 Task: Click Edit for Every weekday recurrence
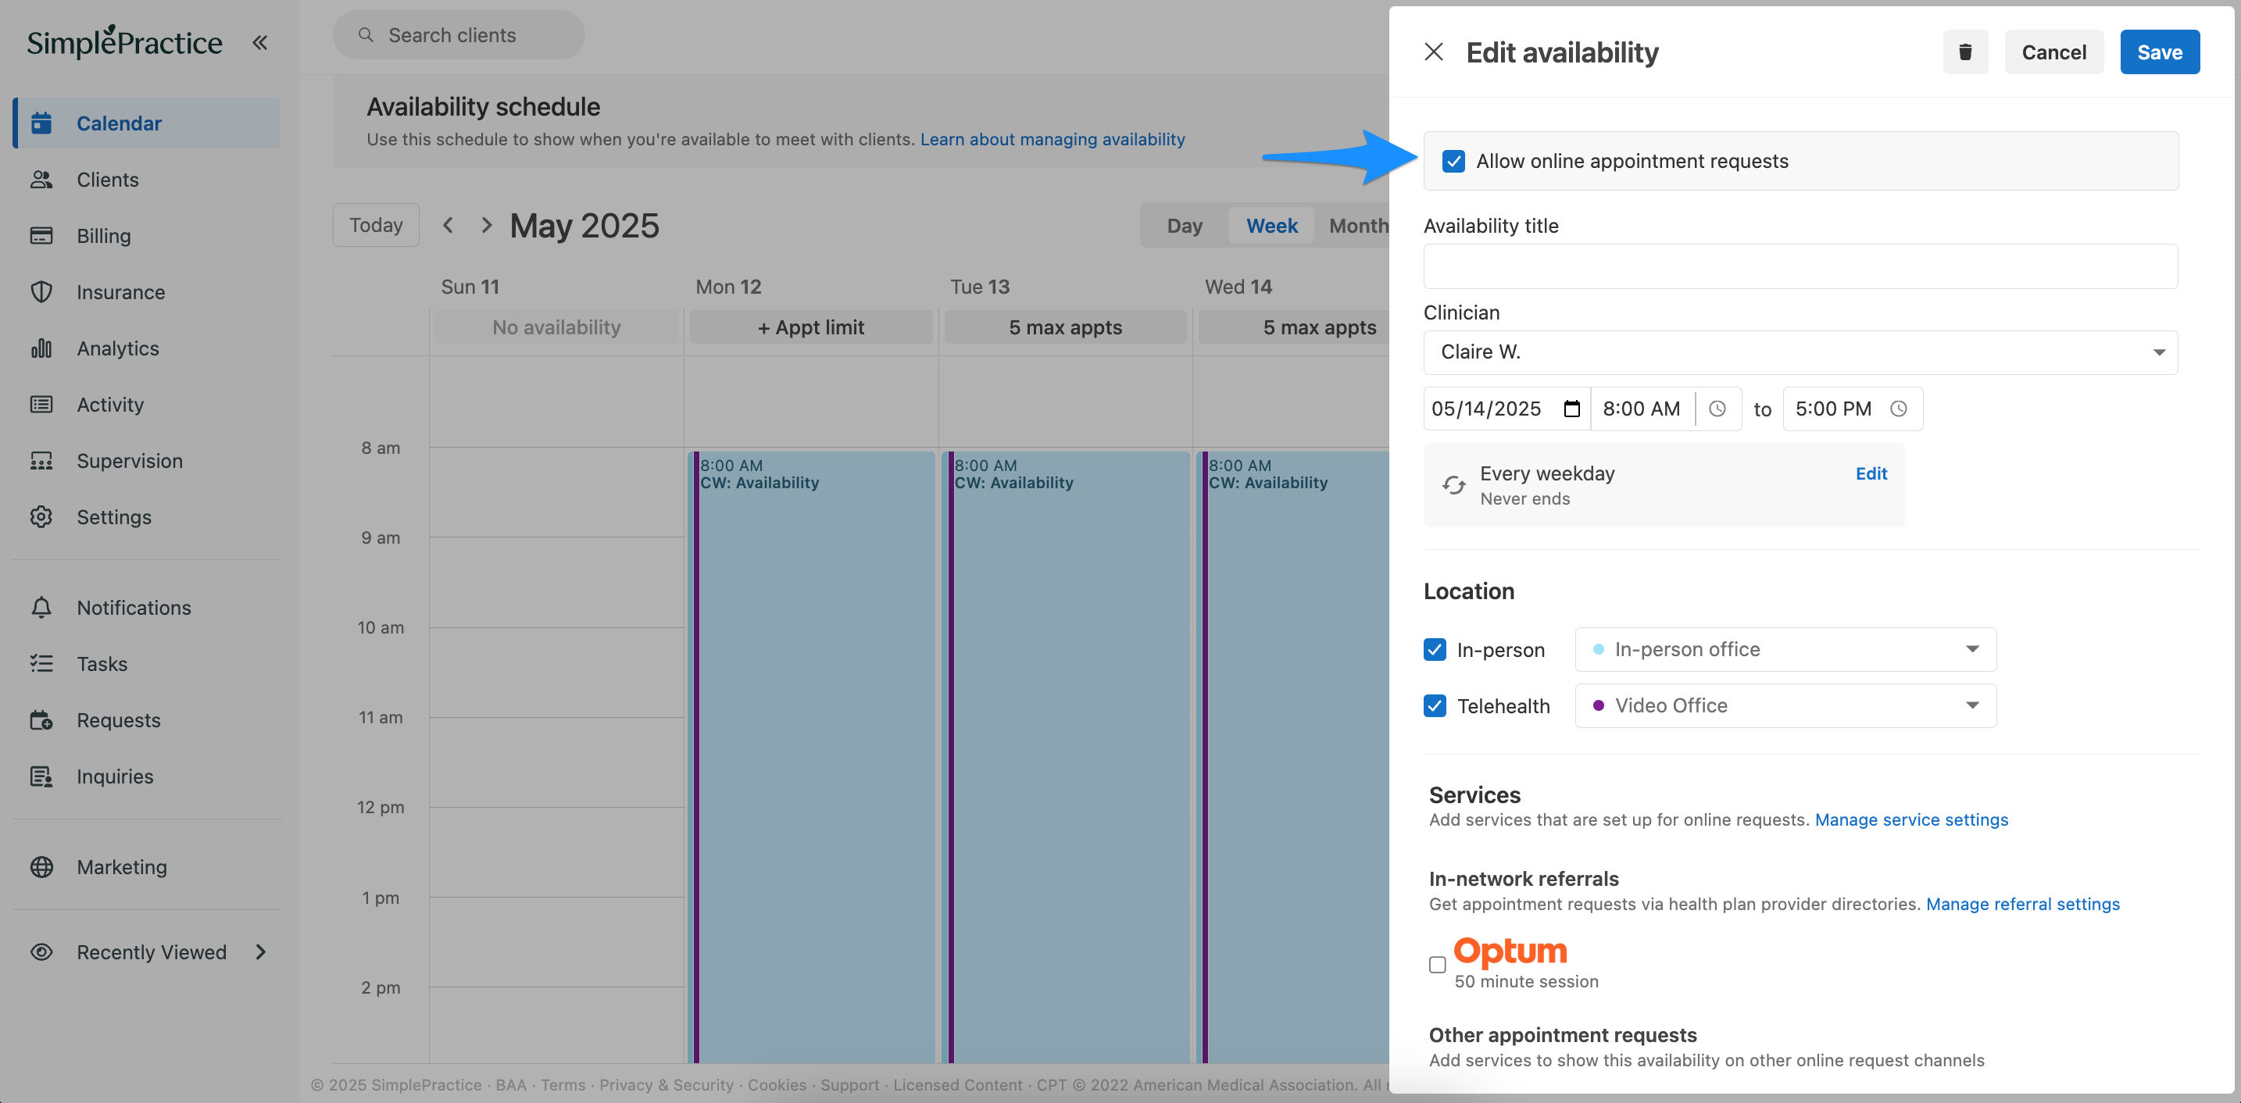pyautogui.click(x=1871, y=473)
